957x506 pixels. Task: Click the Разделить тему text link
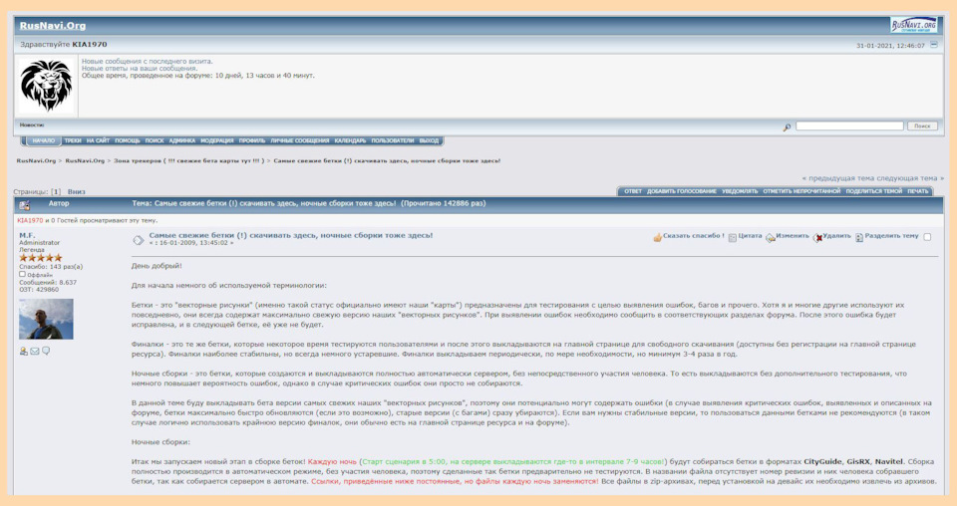click(891, 236)
